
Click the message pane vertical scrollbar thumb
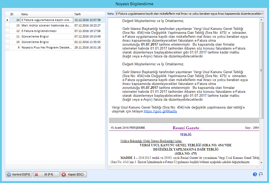(x=261, y=70)
